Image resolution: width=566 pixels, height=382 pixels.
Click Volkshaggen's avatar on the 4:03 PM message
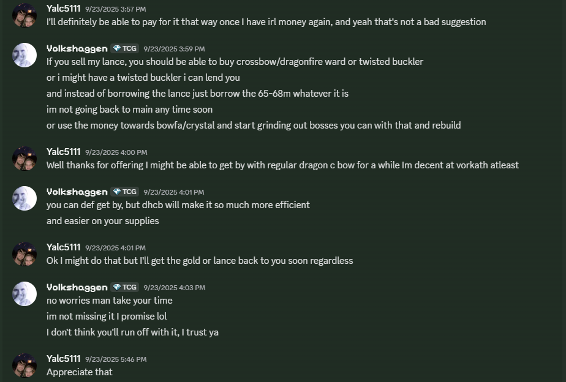(x=25, y=294)
